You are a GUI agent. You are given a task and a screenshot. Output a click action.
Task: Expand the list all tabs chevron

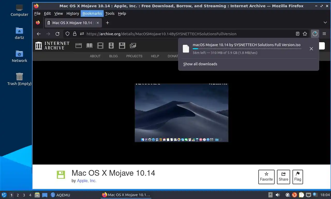pos(325,23)
